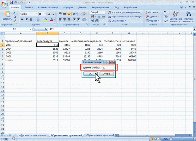Open the Цифровые фотоаппараты sheet tab
The image size is (196, 141).
[32, 135]
